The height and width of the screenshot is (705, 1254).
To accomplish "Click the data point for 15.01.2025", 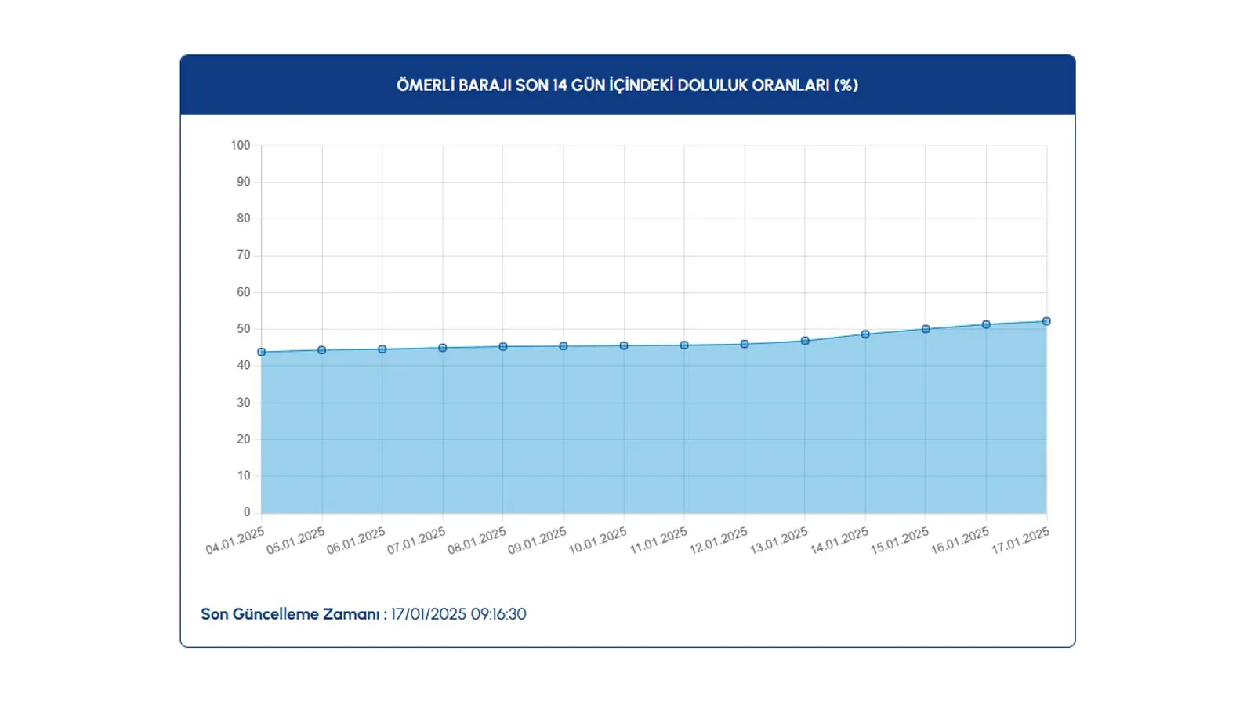I will [x=926, y=329].
